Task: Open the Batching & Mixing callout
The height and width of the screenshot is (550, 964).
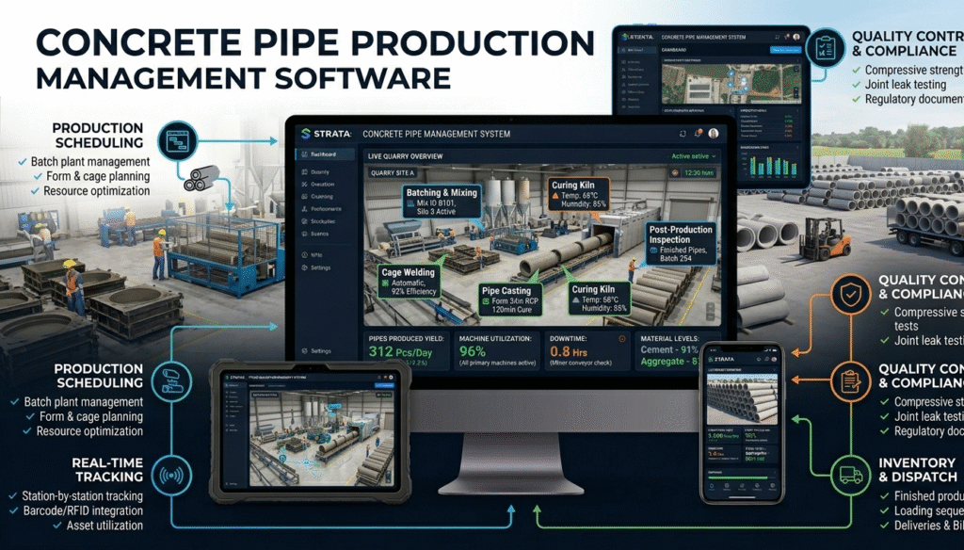Action: 442,202
